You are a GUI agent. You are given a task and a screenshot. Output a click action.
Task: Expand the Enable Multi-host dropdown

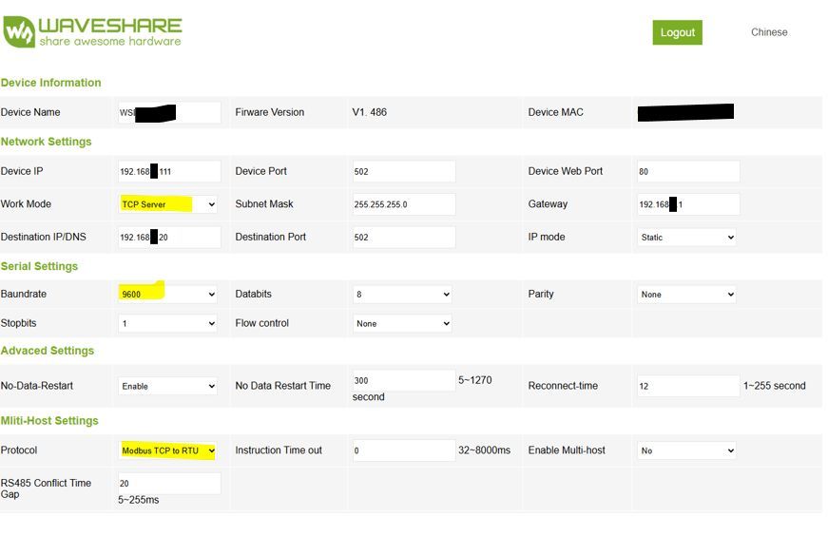686,450
